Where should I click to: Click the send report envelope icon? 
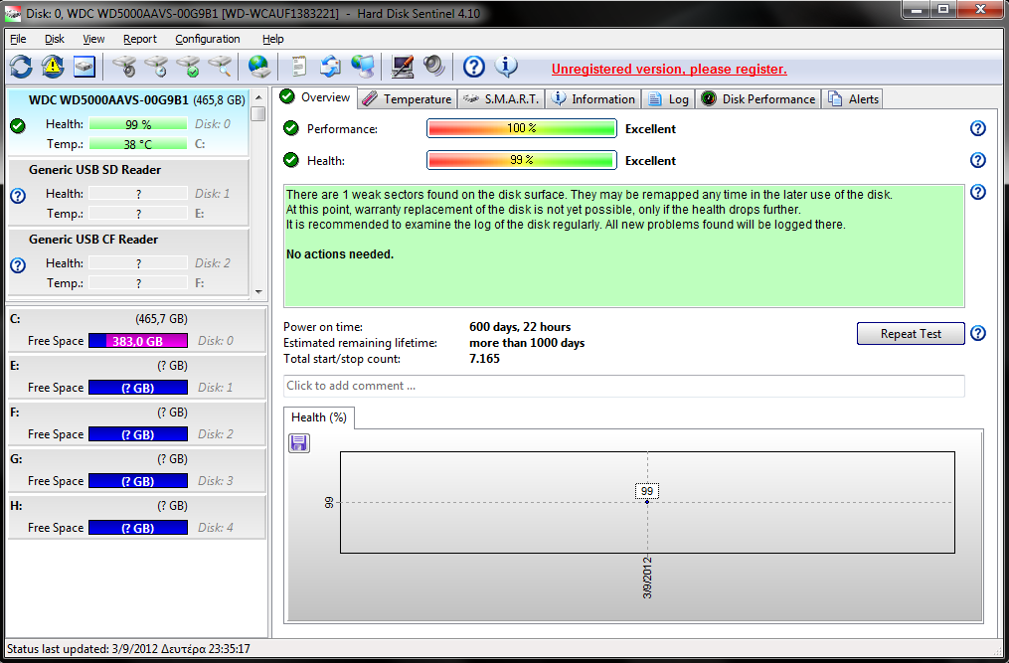(331, 67)
